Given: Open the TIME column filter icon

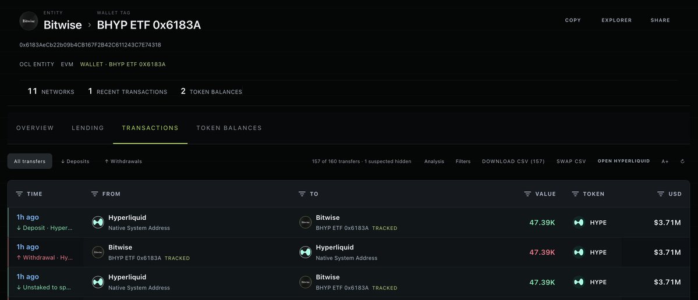Looking at the screenshot, I should [x=19, y=194].
